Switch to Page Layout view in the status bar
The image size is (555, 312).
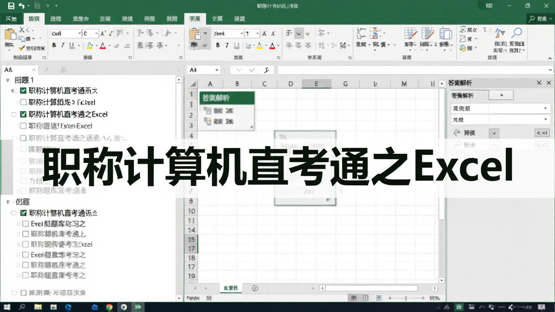[366, 298]
